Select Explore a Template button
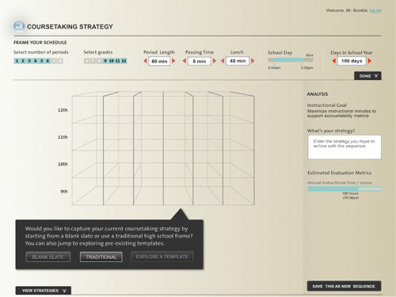The width and height of the screenshot is (396, 297). click(162, 257)
